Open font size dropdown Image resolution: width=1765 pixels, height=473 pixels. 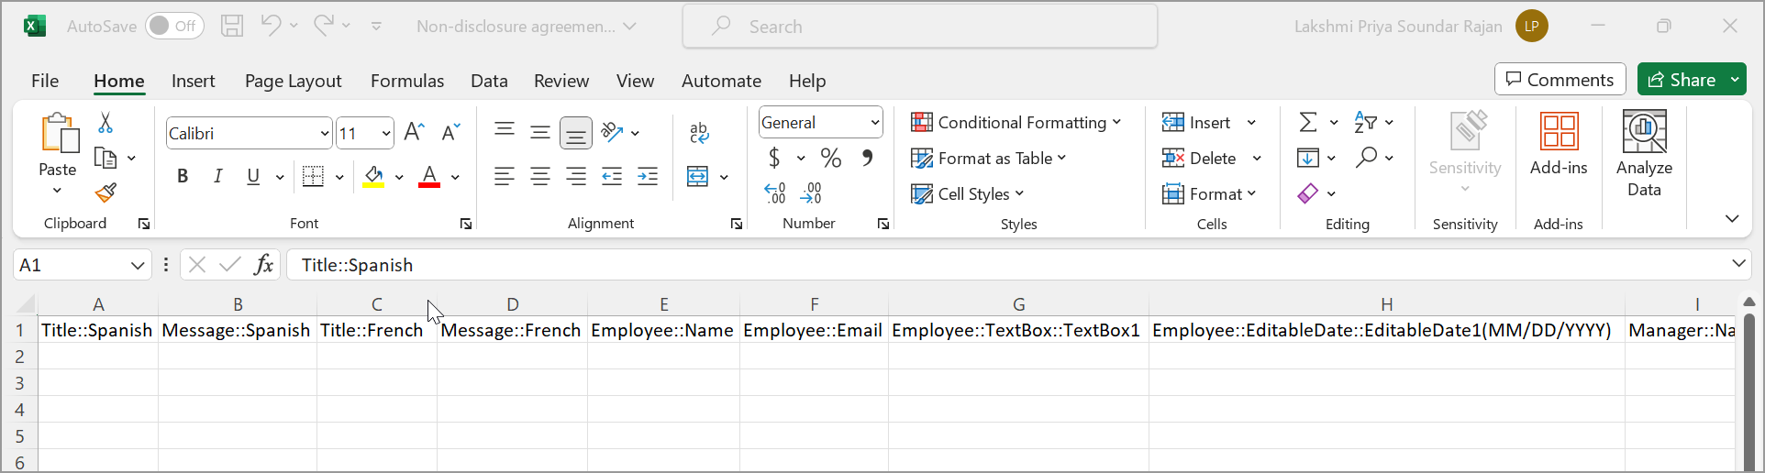click(386, 134)
